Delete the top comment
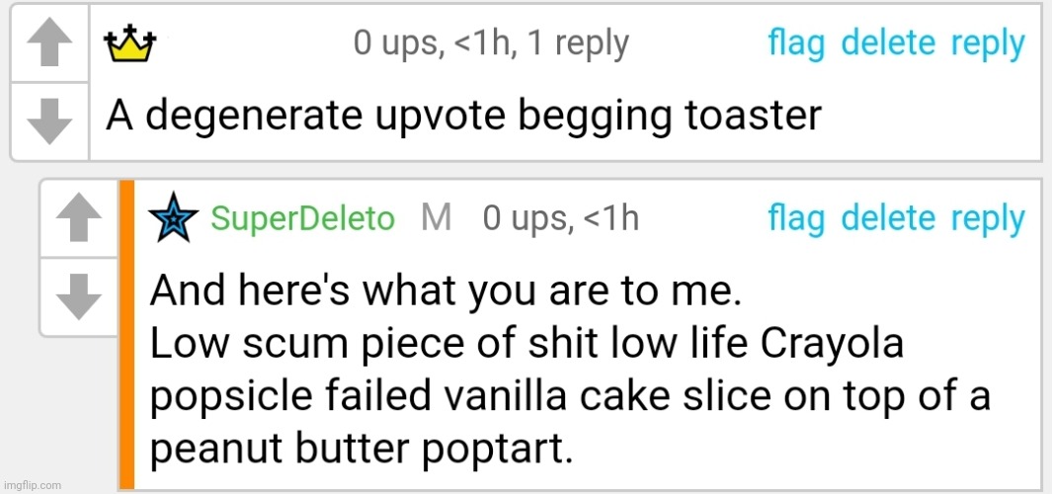 point(888,43)
